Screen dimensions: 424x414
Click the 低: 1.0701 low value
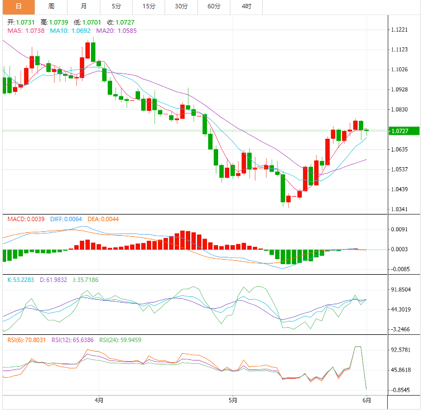point(88,22)
